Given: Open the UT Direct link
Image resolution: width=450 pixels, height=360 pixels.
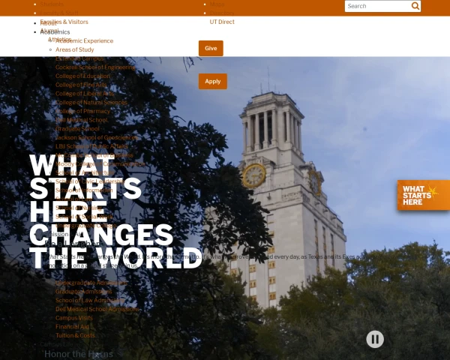Looking at the screenshot, I should [222, 22].
